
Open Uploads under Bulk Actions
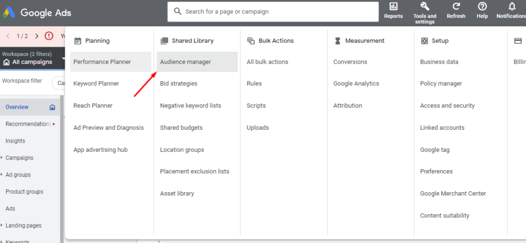(x=258, y=128)
